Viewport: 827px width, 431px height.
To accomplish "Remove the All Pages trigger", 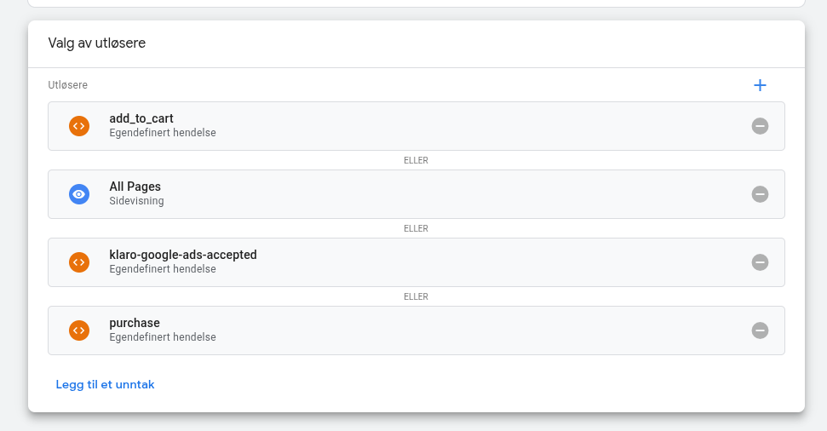I will (760, 194).
